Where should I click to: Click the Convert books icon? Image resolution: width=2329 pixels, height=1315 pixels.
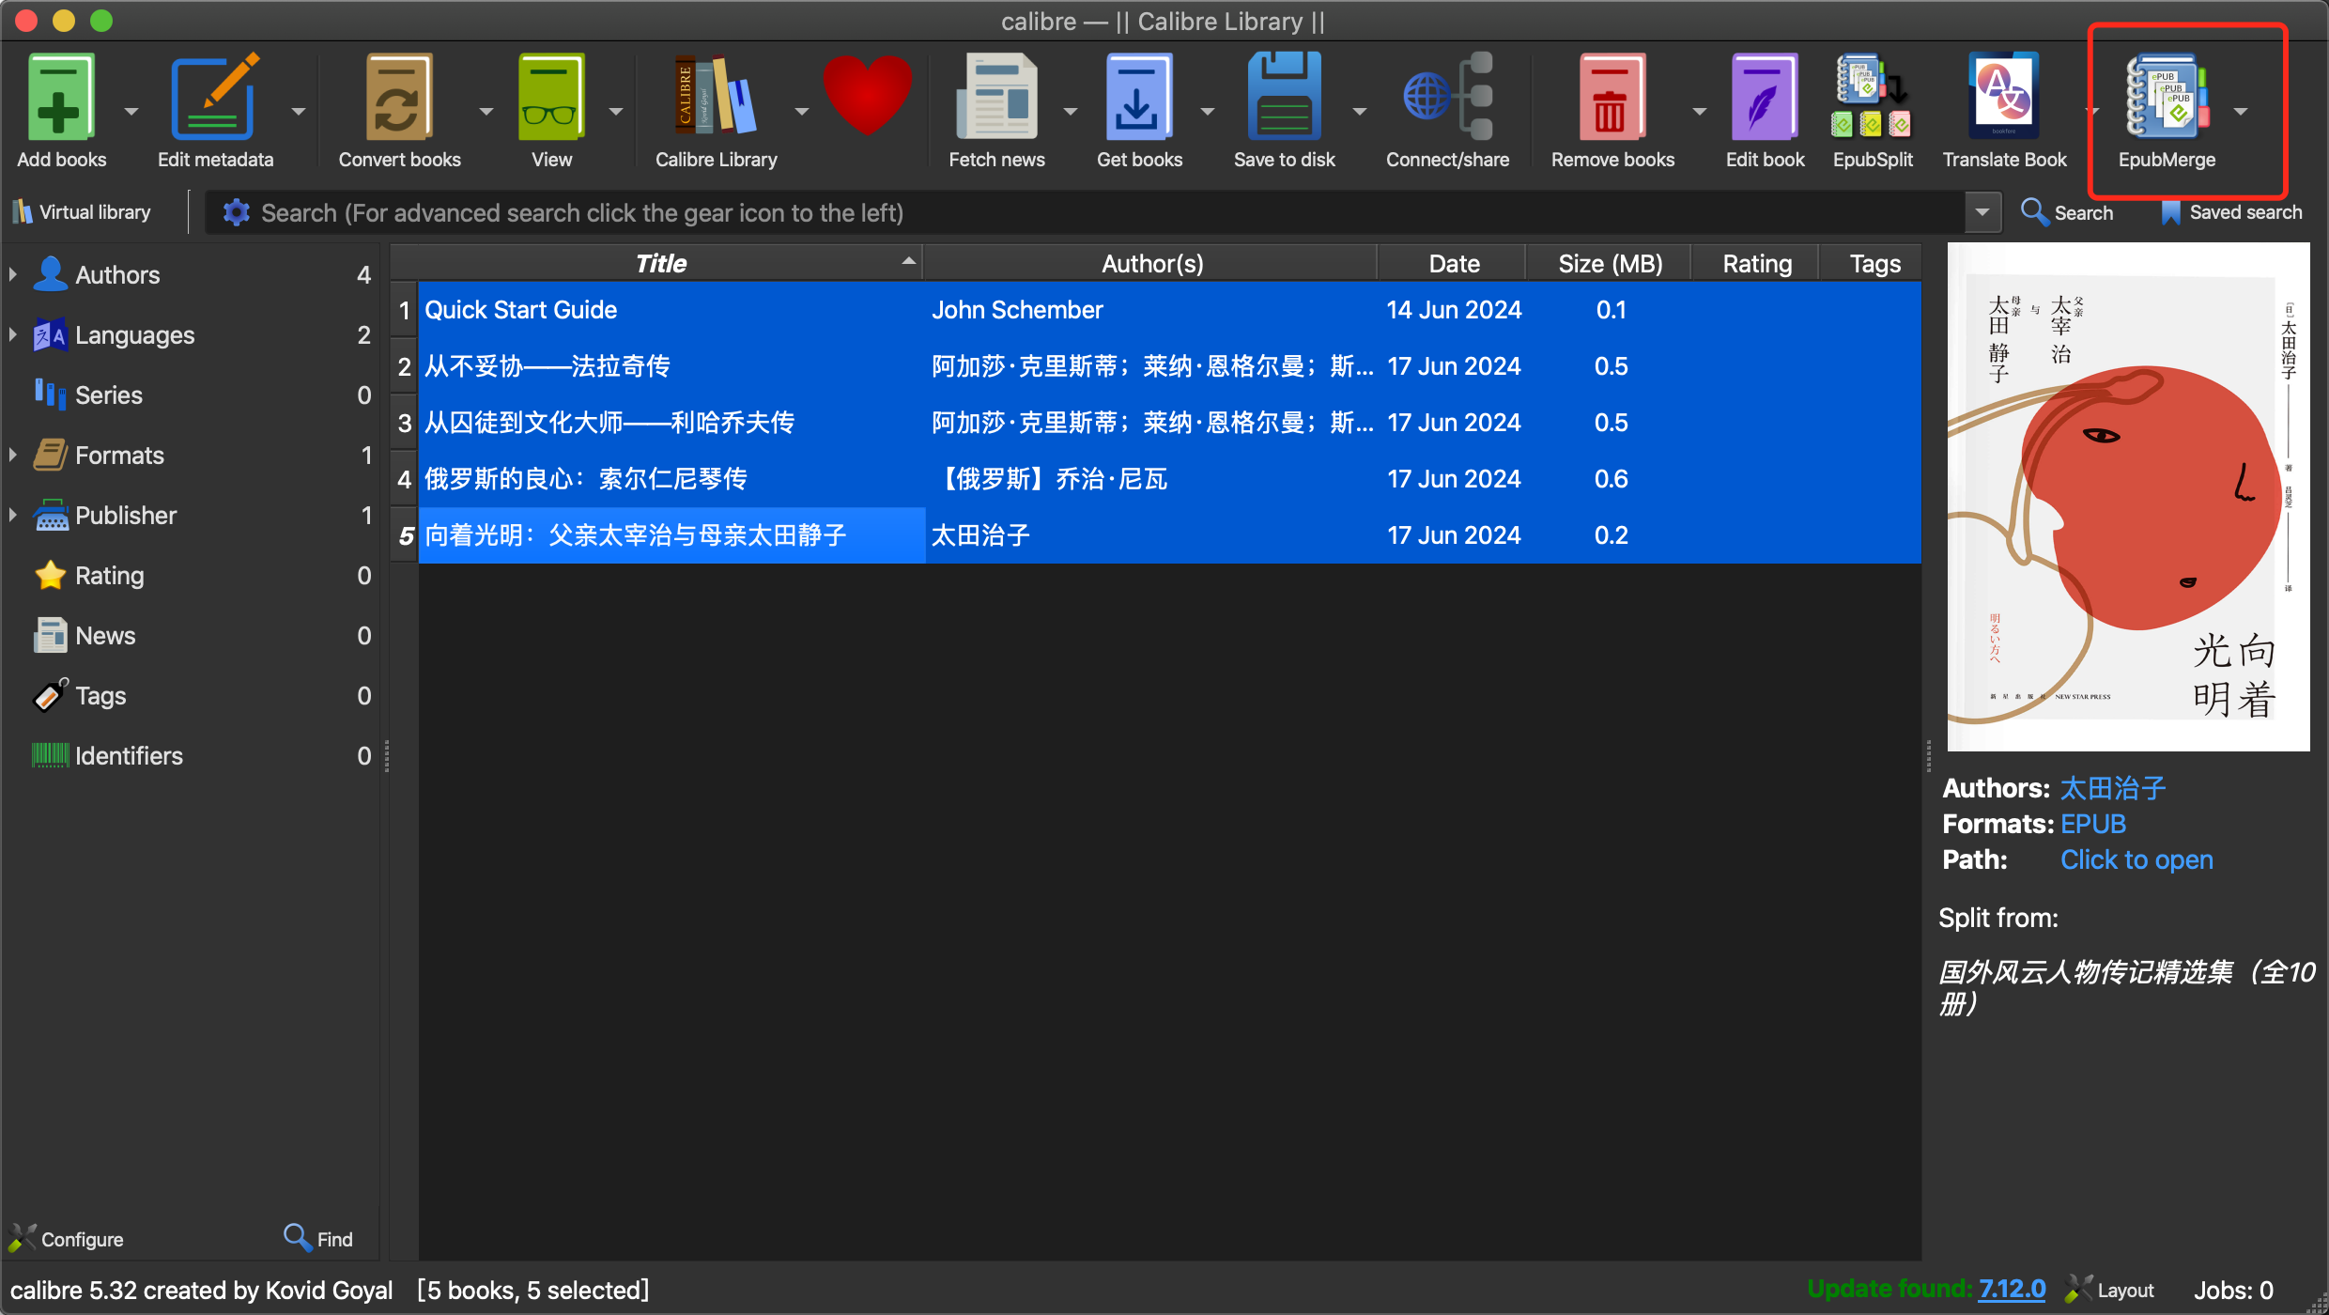(398, 97)
